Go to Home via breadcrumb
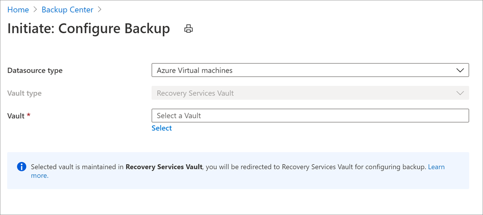Image resolution: width=483 pixels, height=215 pixels. point(18,10)
